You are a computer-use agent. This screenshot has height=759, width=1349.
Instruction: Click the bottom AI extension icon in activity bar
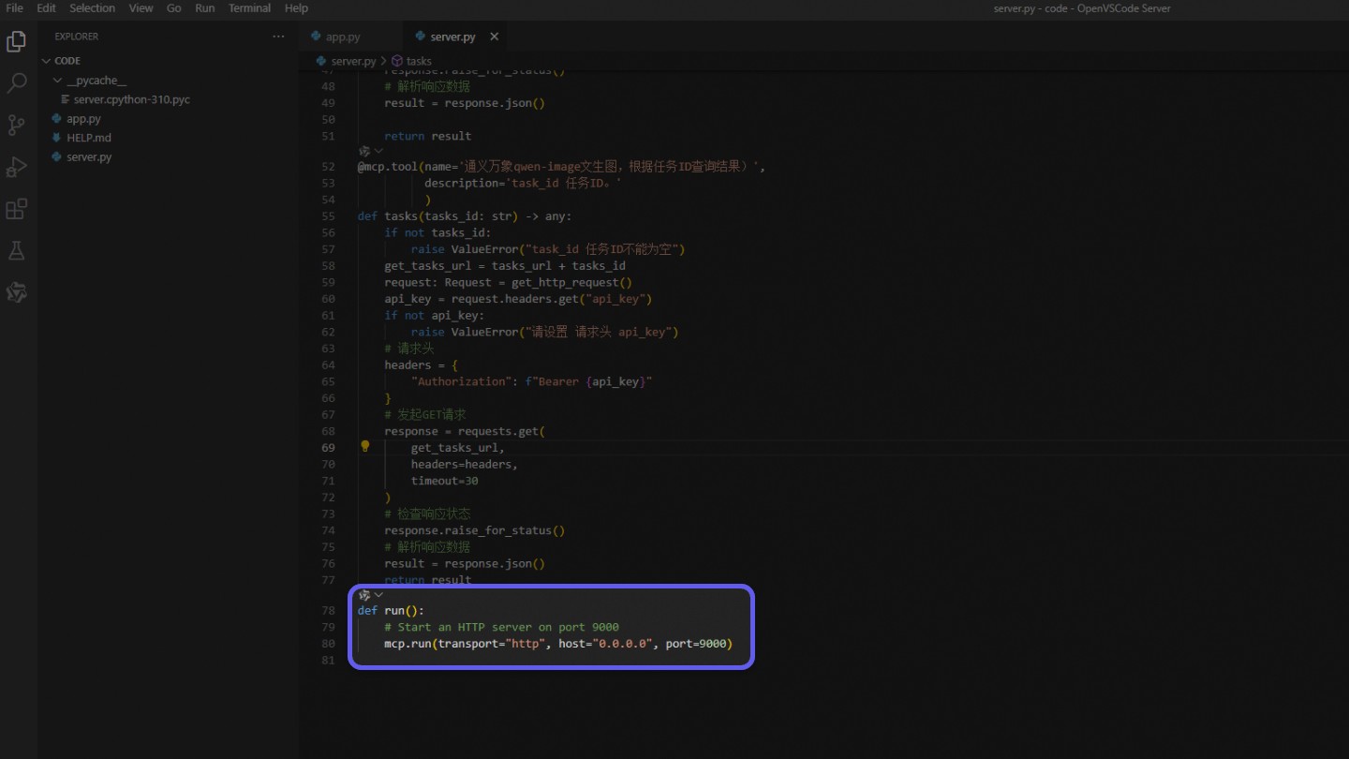pos(16,292)
